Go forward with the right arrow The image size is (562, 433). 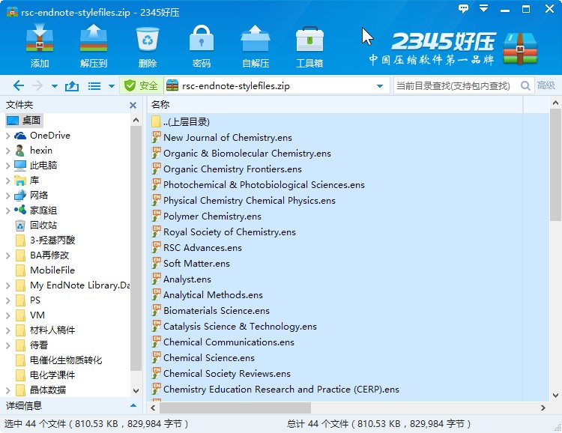(37, 85)
